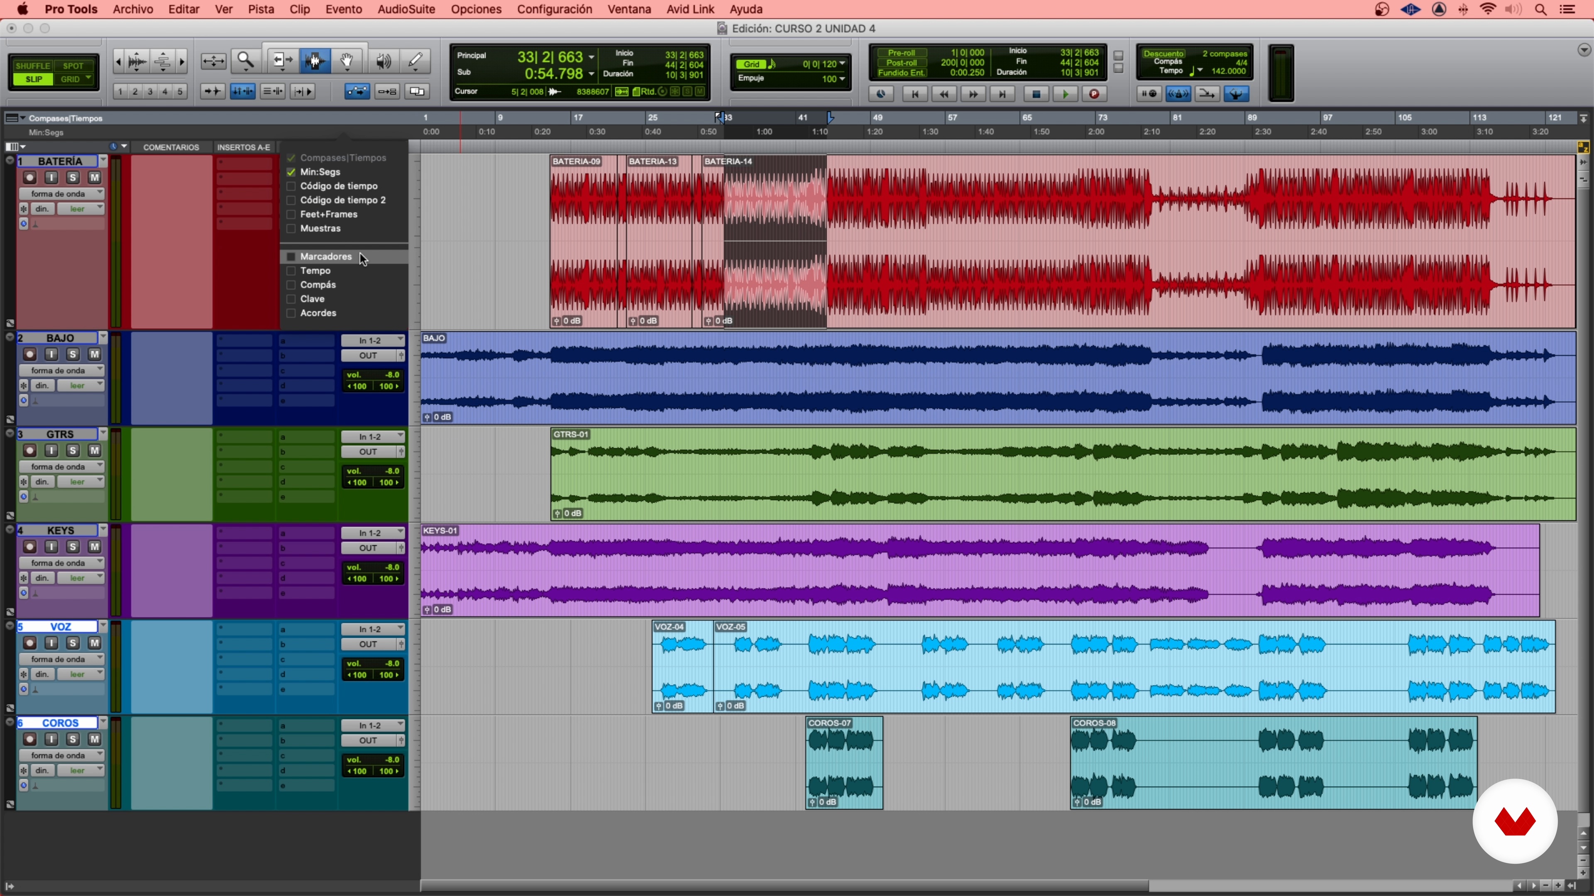Open GTRS track view 'forma de onda' selector
This screenshot has height=896, width=1594.
click(61, 466)
